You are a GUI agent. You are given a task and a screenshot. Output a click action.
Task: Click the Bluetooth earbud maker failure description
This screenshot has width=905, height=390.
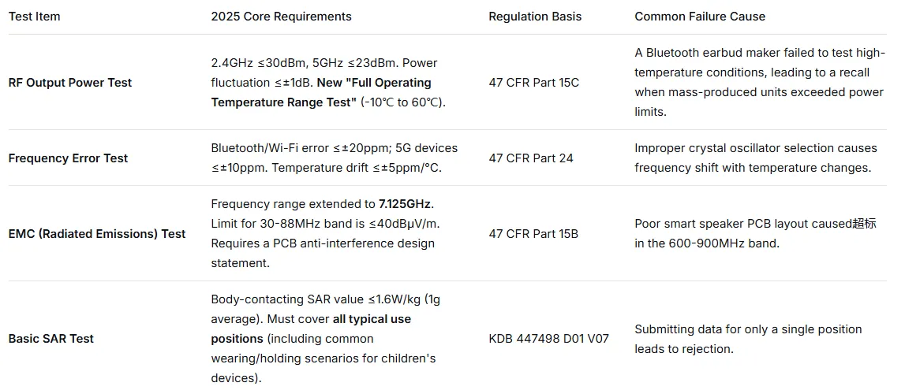[x=758, y=83]
